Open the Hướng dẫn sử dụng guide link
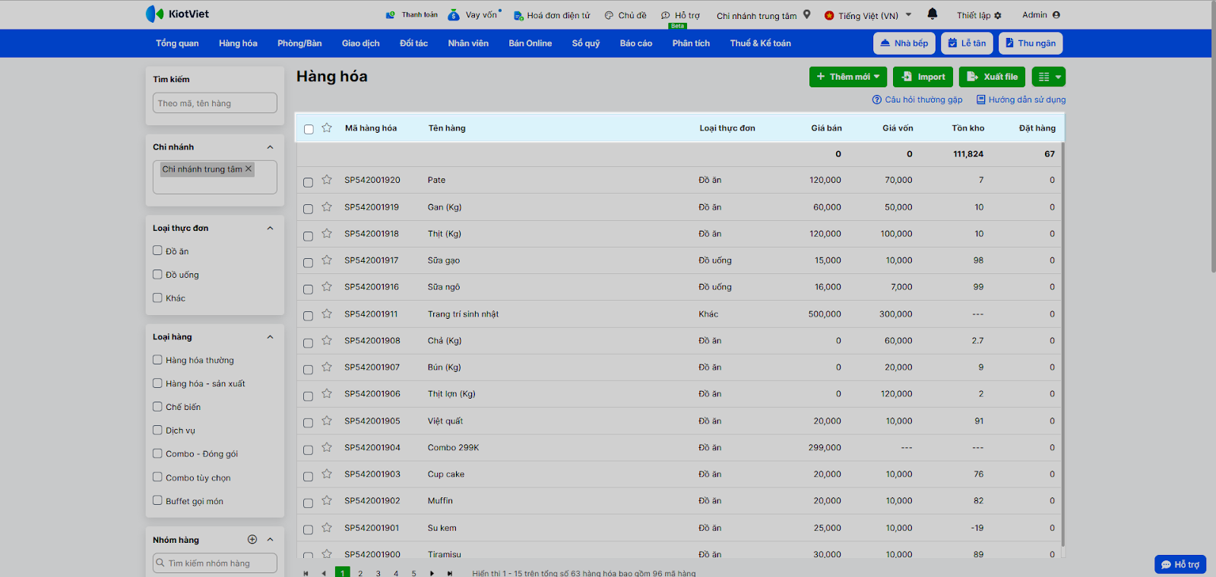The height and width of the screenshot is (577, 1216). [x=1021, y=99]
